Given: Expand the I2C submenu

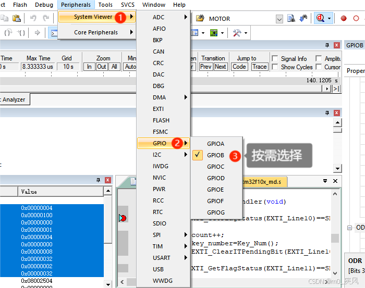Looking at the screenshot, I should (x=163, y=155).
